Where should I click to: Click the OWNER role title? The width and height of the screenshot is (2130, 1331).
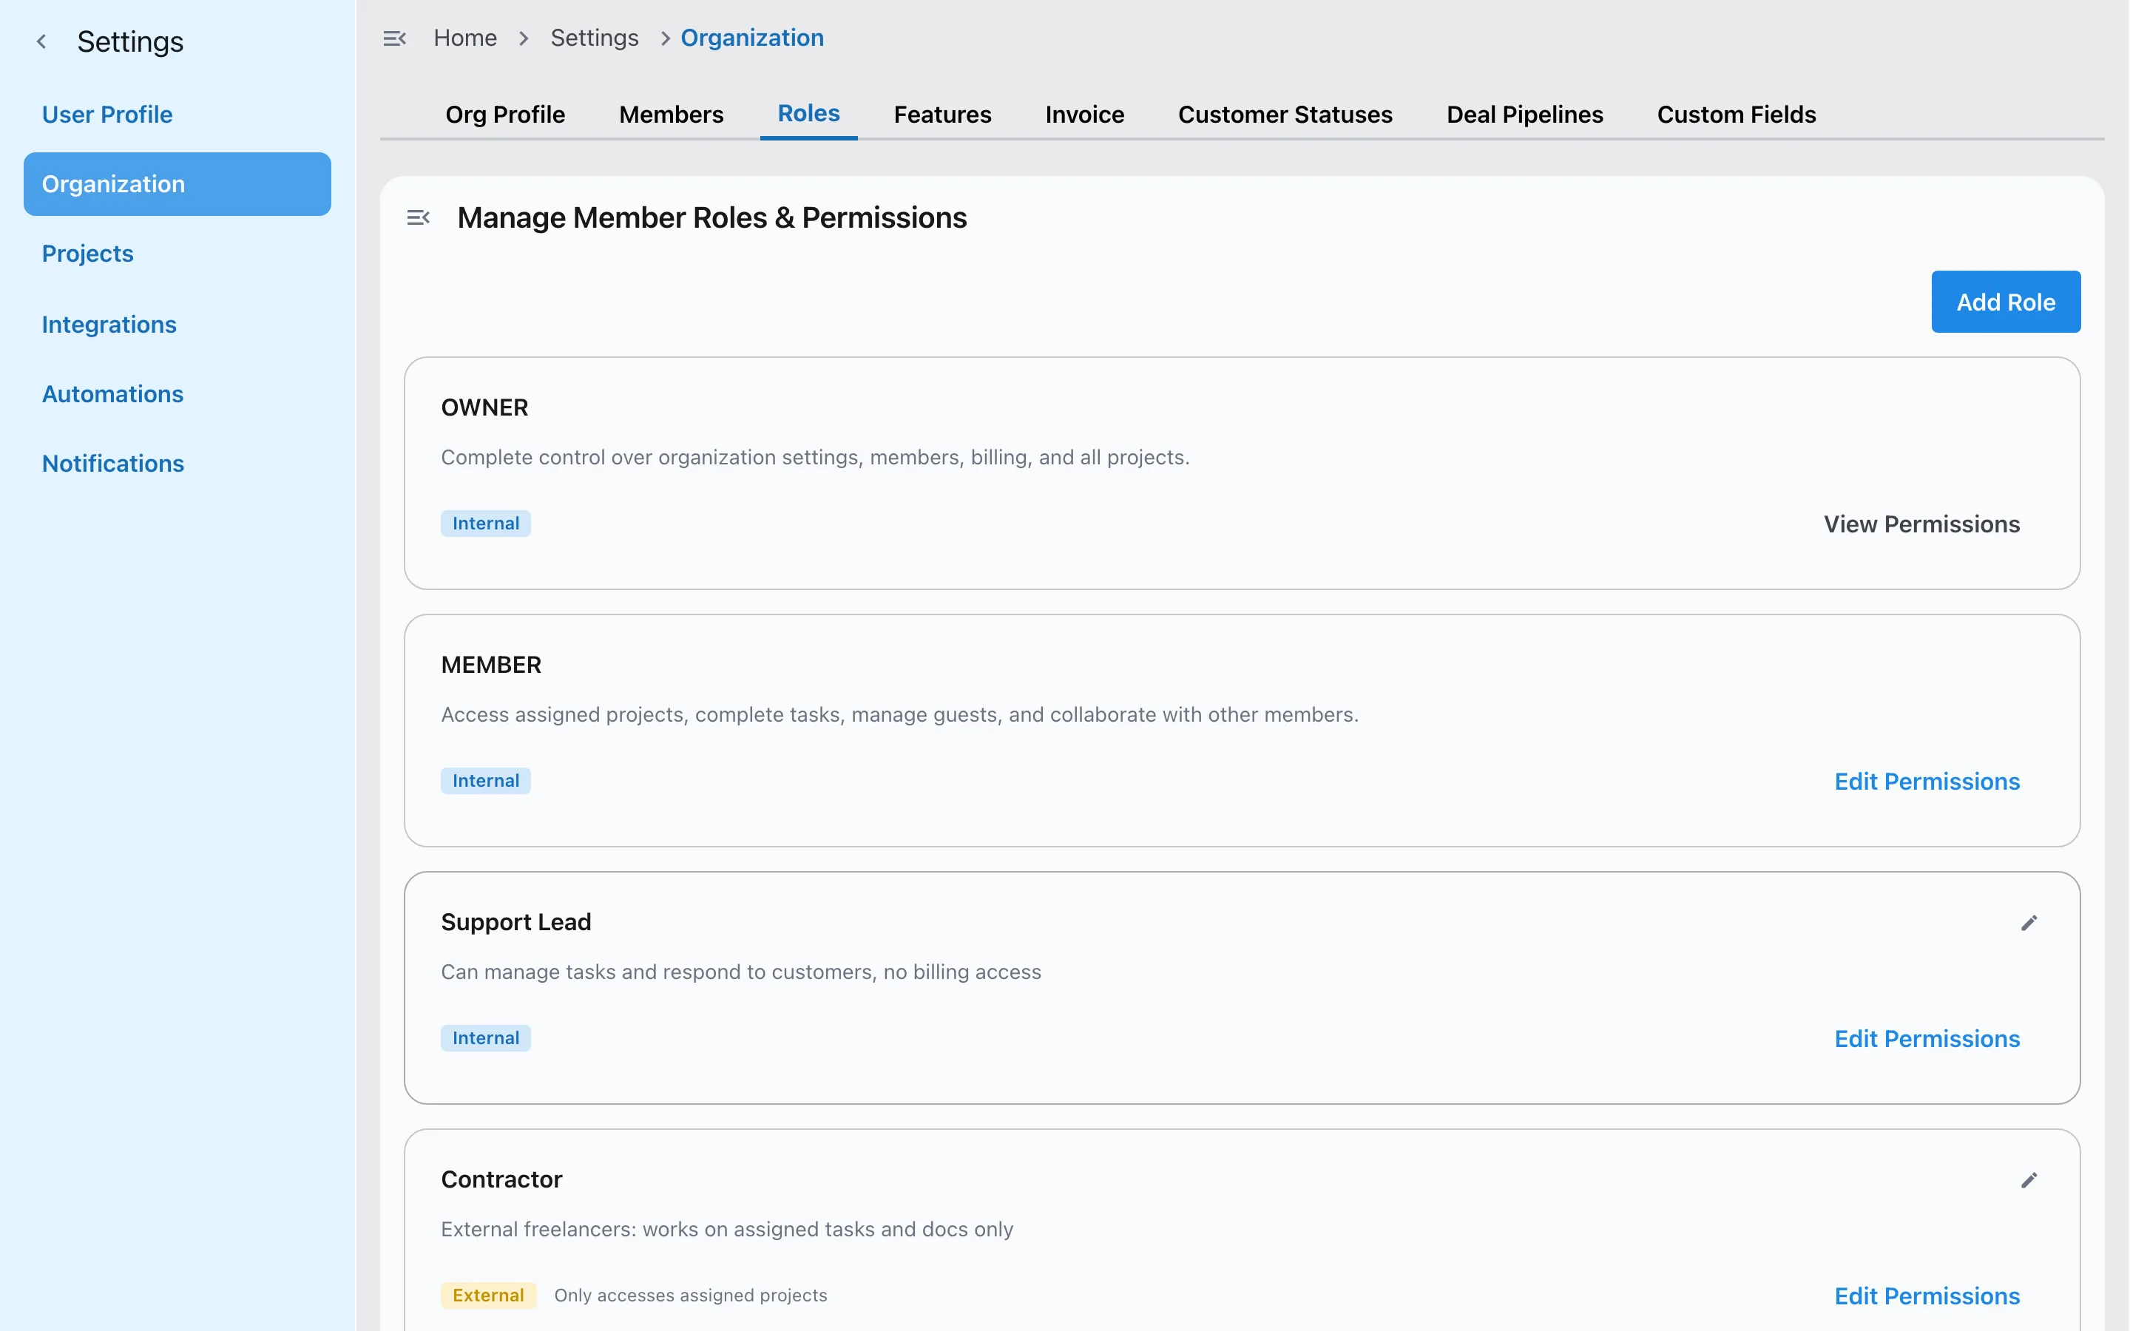[x=485, y=407]
